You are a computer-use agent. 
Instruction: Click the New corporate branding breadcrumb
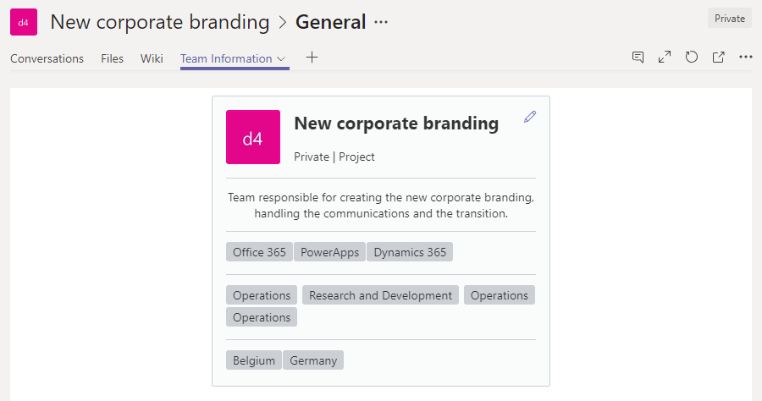(x=160, y=22)
